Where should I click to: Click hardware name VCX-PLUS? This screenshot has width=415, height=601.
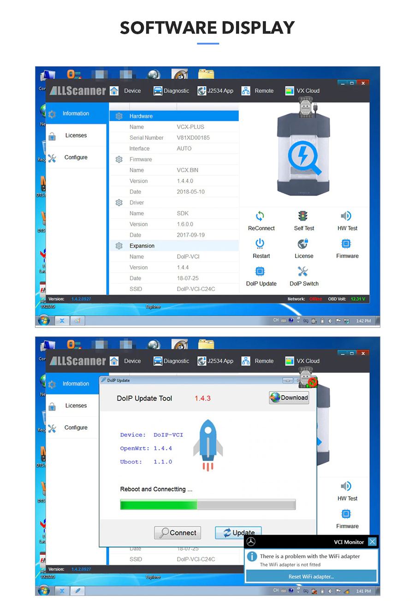[190, 127]
